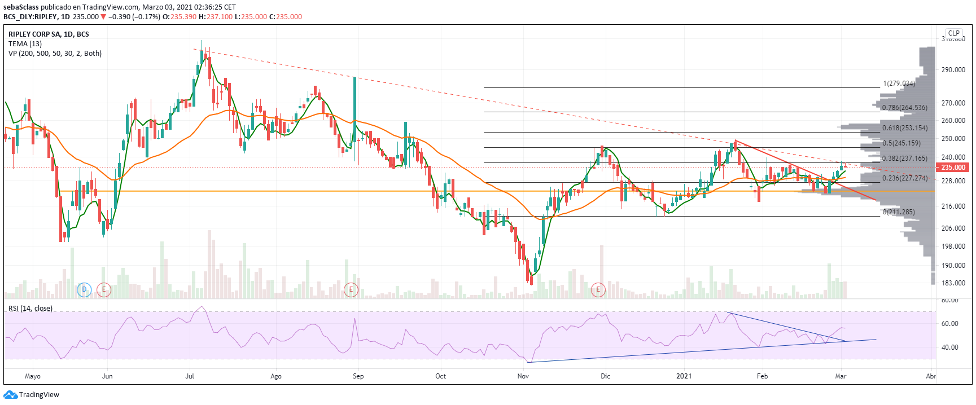This screenshot has width=976, height=405.
Task: Click the 198.000 price axis label
Action: pos(953,246)
